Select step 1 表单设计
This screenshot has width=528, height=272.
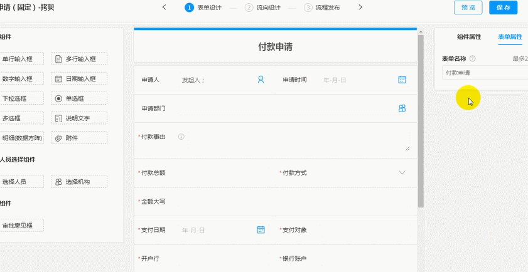coord(203,8)
